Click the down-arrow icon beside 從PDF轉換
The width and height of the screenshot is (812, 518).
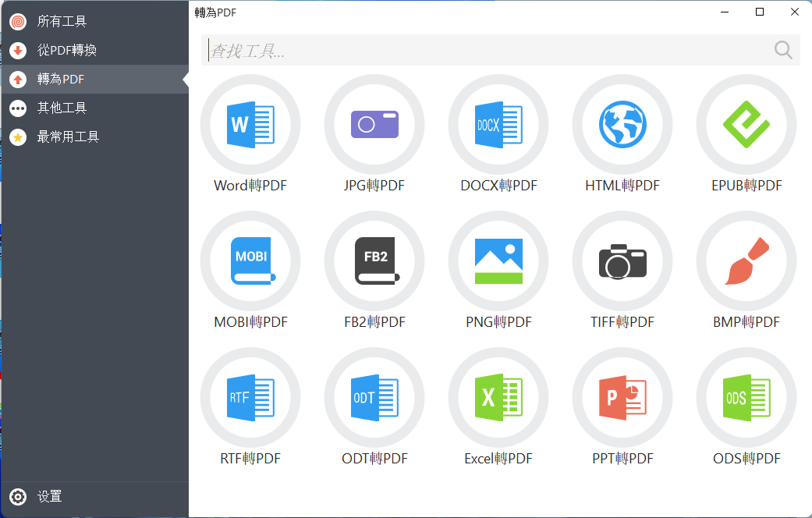[18, 50]
